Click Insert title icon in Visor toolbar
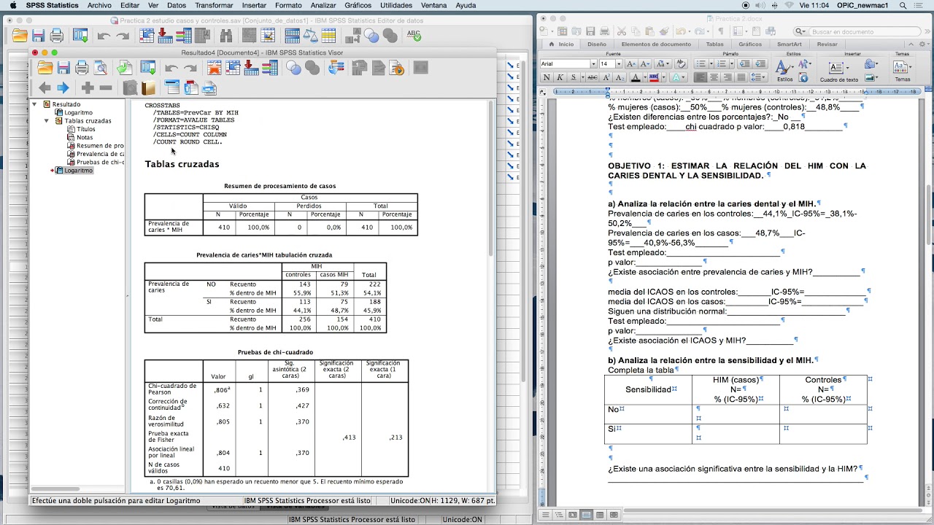 190,88
